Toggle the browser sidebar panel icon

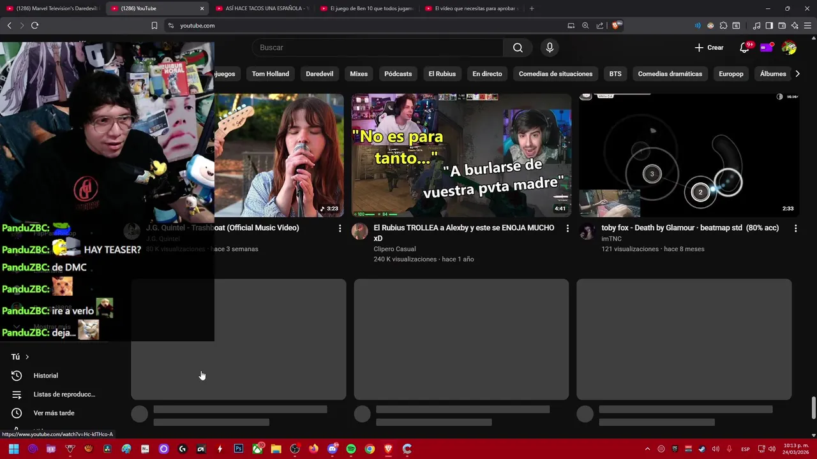pyautogui.click(x=769, y=25)
